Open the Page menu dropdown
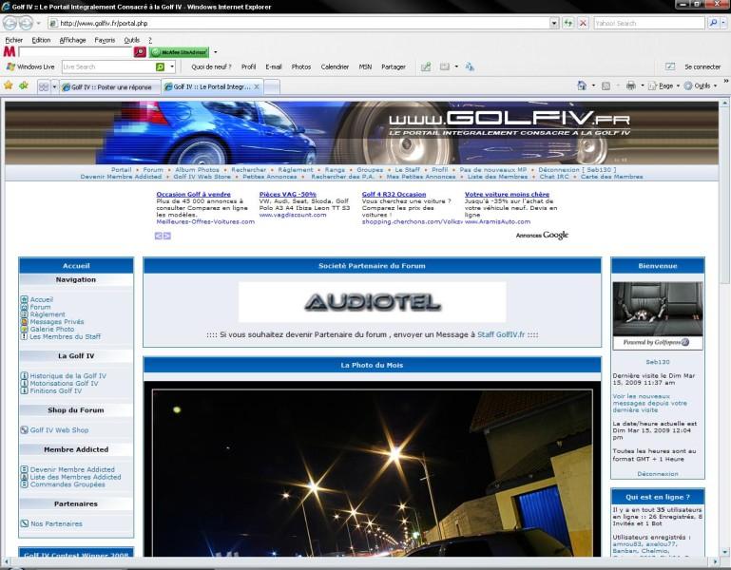Image resolution: width=731 pixels, height=570 pixels. pyautogui.click(x=664, y=85)
